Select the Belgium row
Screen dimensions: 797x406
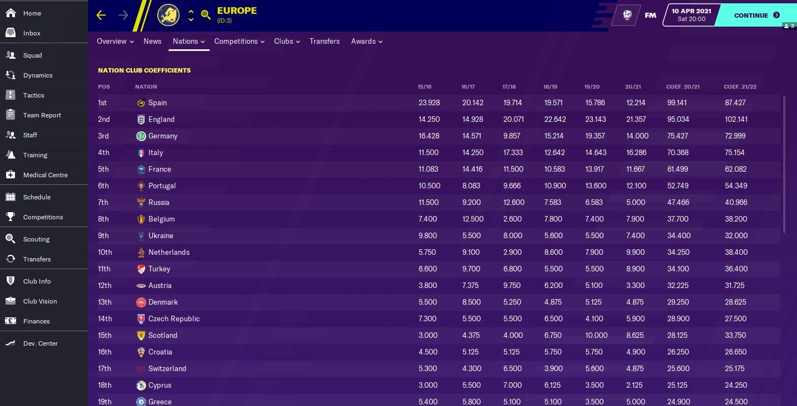click(x=439, y=219)
